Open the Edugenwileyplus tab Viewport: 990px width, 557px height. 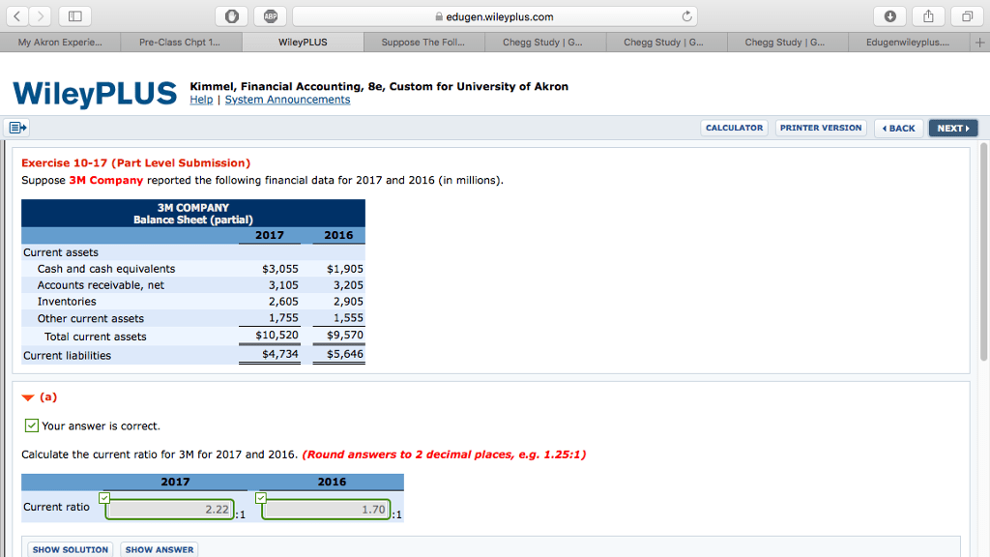908,43
